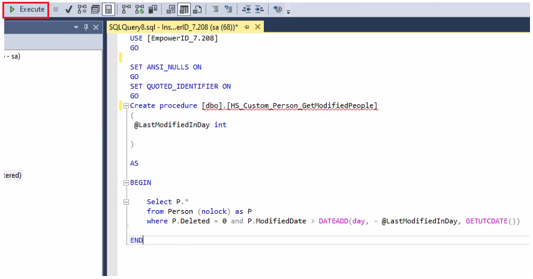Select Results to File output mode
The height and width of the screenshot is (279, 533).
197,10
